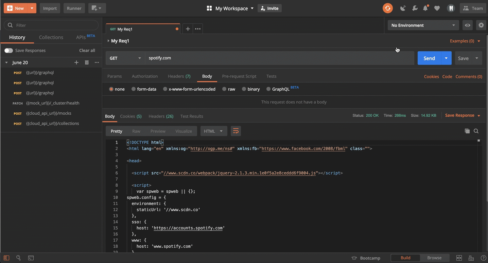
Task: Open PATCH {{mock_url}}/_cluster/health history entry
Action: (51, 103)
